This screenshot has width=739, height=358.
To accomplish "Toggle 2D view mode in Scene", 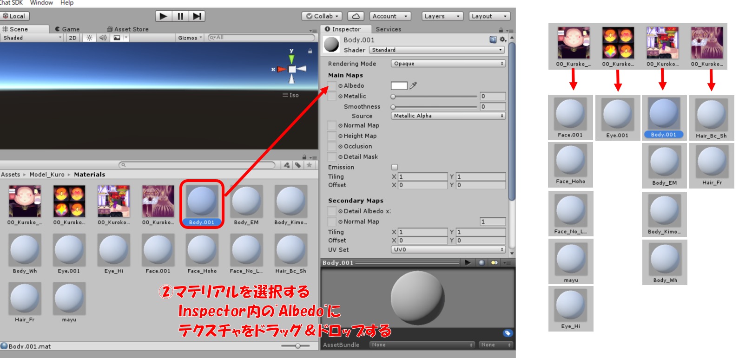I will [x=73, y=38].
